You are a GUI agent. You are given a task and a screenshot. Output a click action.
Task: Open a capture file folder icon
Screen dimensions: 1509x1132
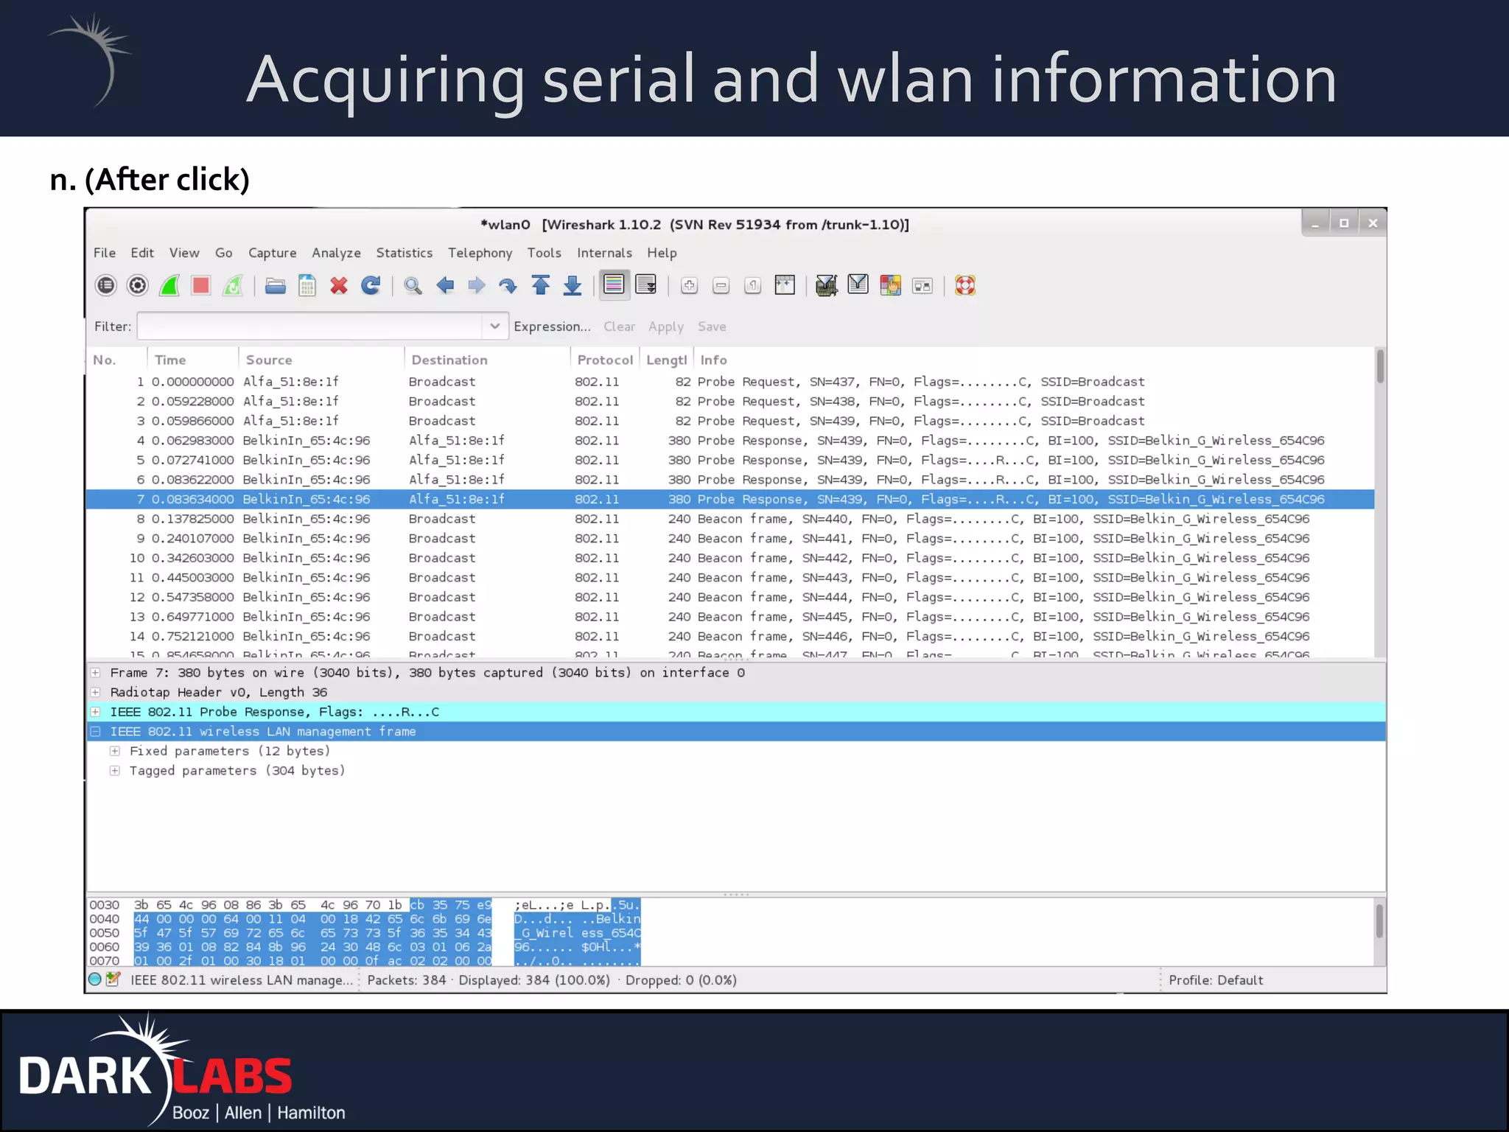(x=276, y=285)
